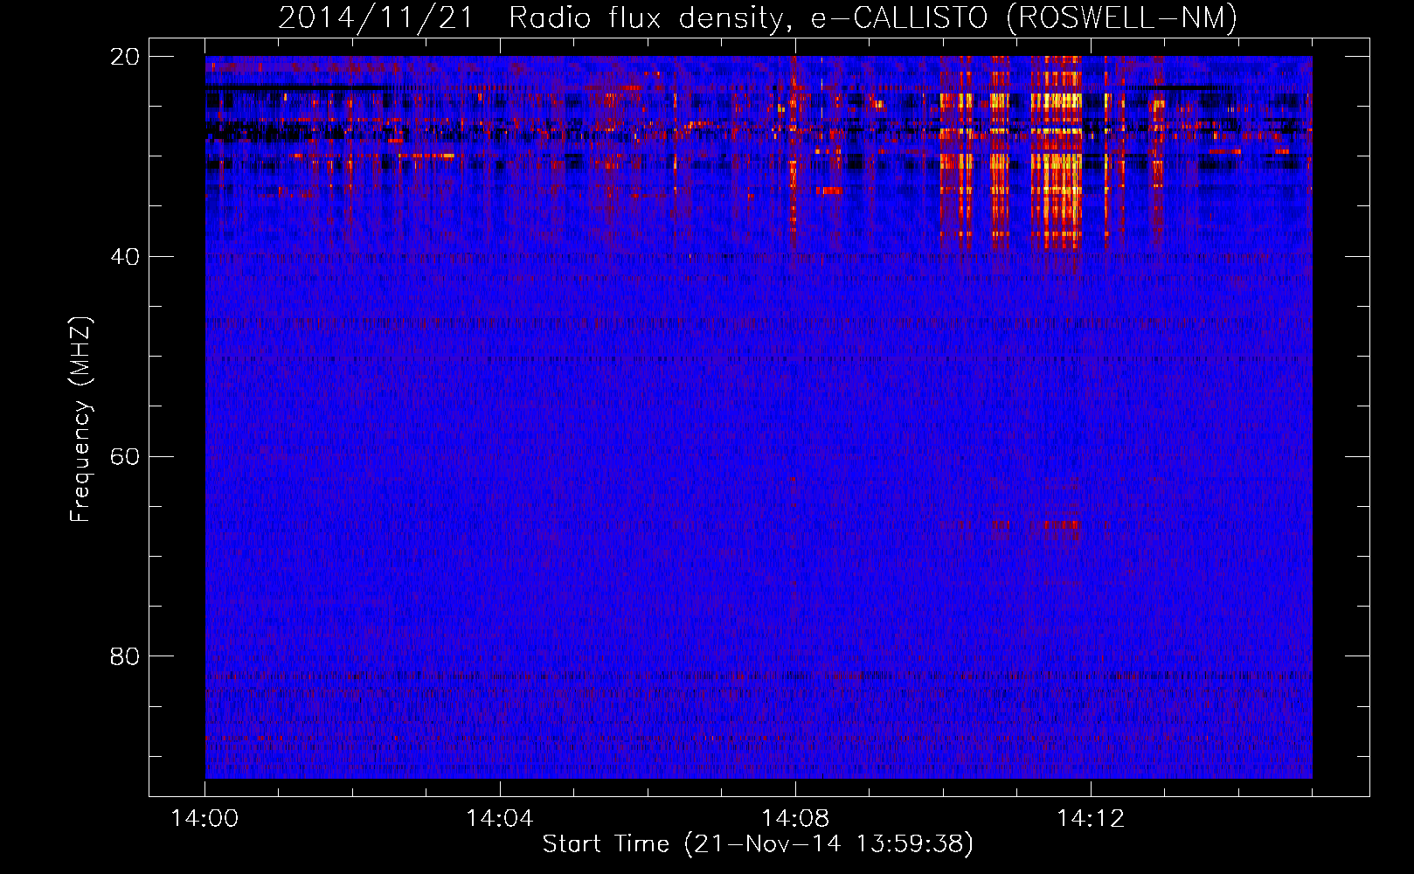The image size is (1414, 874).
Task: Click the 20 frequency tick label
Action: point(125,57)
